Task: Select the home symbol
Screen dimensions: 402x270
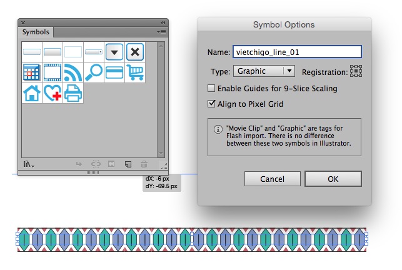Action: tap(31, 93)
